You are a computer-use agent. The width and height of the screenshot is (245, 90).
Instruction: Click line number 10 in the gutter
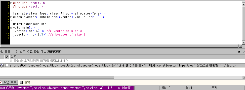8,34
